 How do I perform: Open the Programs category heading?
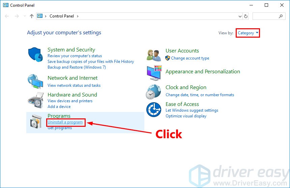pos(59,116)
